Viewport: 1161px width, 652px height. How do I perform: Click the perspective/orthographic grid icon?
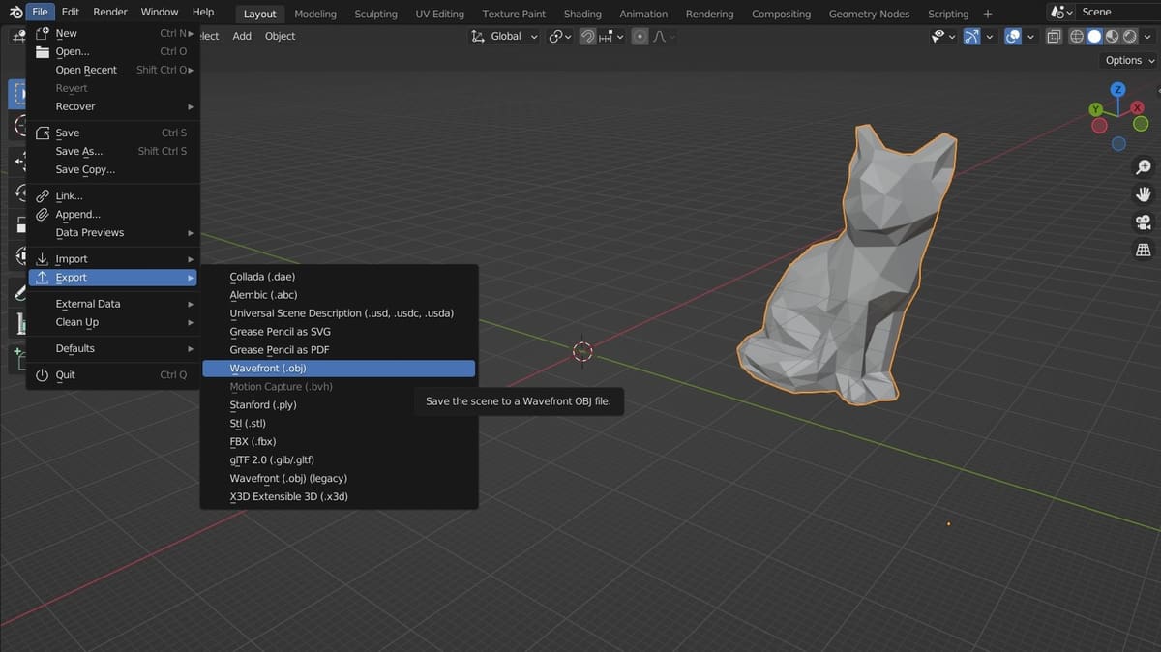[1143, 250]
